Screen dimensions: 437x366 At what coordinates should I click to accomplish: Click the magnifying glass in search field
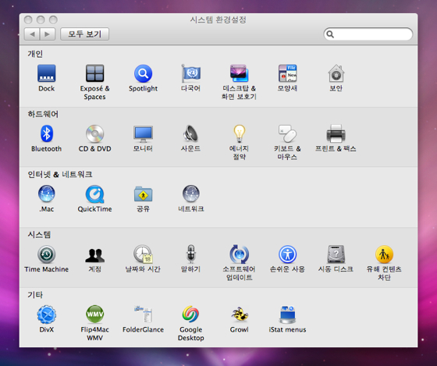click(330, 34)
